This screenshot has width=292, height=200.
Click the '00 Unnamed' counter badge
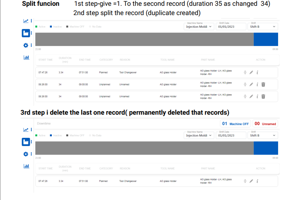coord(265,124)
